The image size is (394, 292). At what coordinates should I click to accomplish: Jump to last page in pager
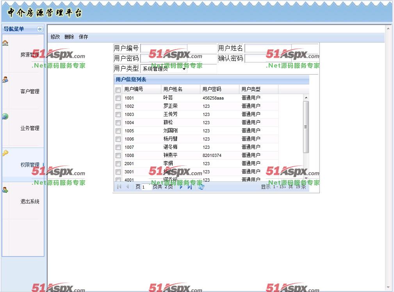(190, 187)
